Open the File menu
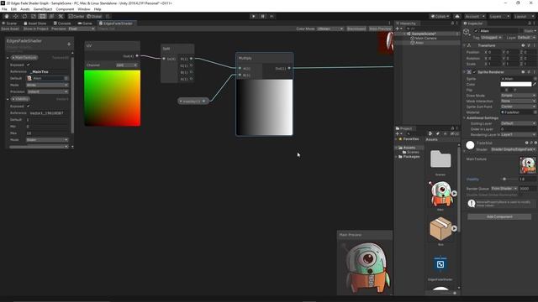Viewport: 538px width, 302px height. tap(4, 9)
